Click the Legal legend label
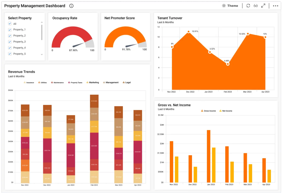The height and width of the screenshot is (193, 282). [x=128, y=83]
